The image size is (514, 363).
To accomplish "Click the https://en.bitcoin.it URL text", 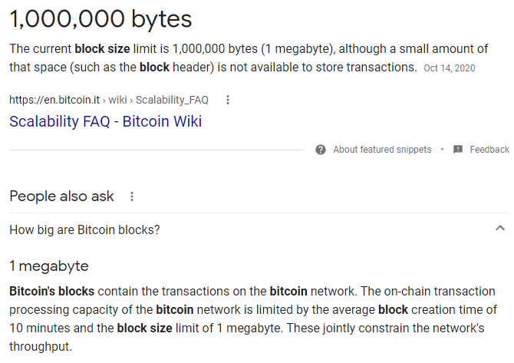I will 54,100.
